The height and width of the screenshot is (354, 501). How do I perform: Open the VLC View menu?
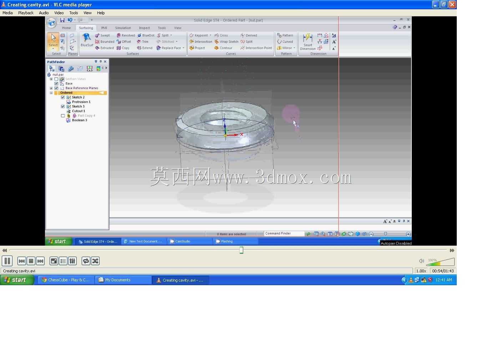(87, 13)
